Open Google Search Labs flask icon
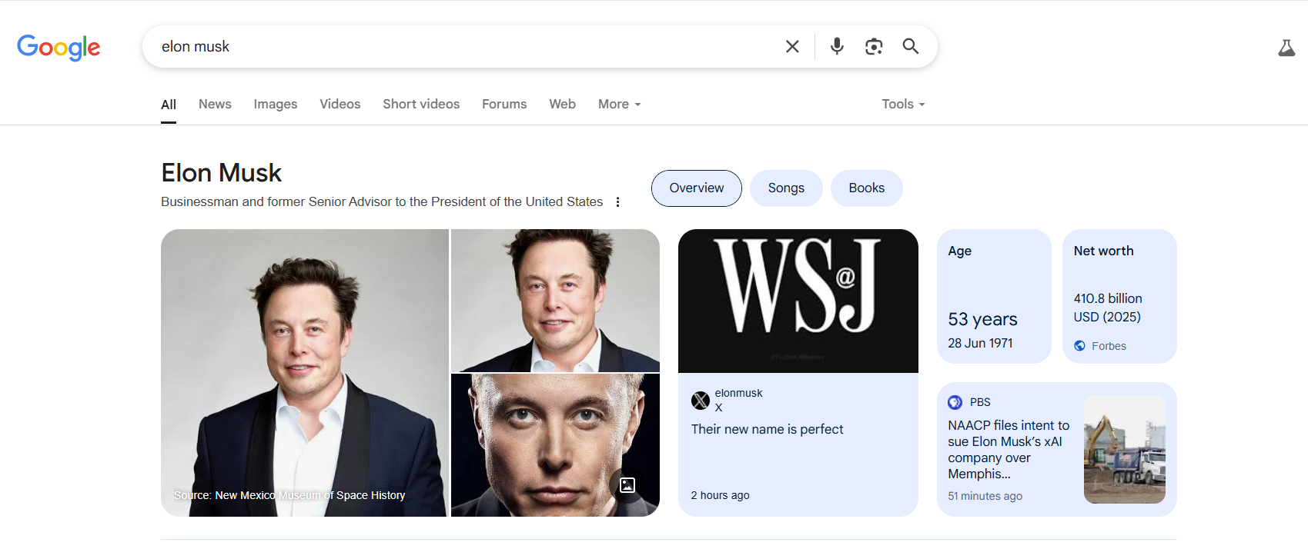Screen dimensions: 1308x549 click(x=1286, y=48)
